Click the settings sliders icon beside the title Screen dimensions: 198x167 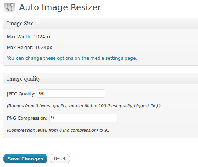10,7
